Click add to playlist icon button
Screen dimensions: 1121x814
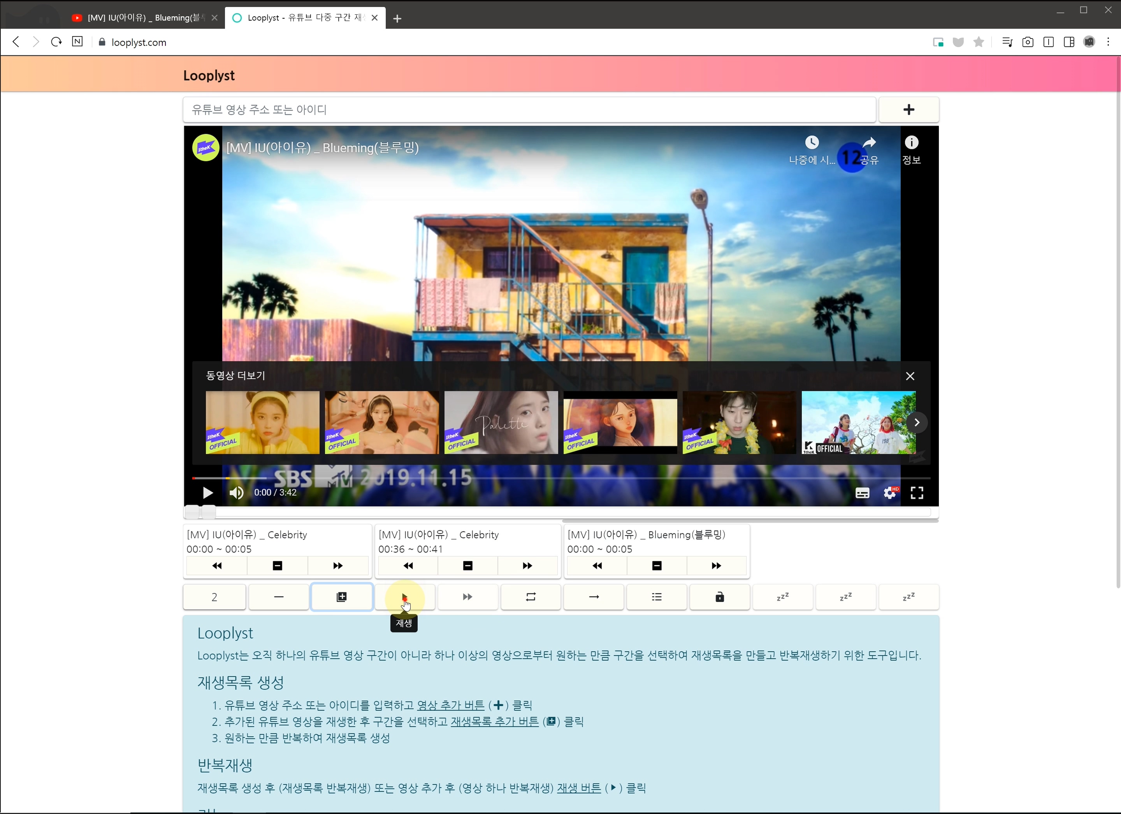point(341,597)
